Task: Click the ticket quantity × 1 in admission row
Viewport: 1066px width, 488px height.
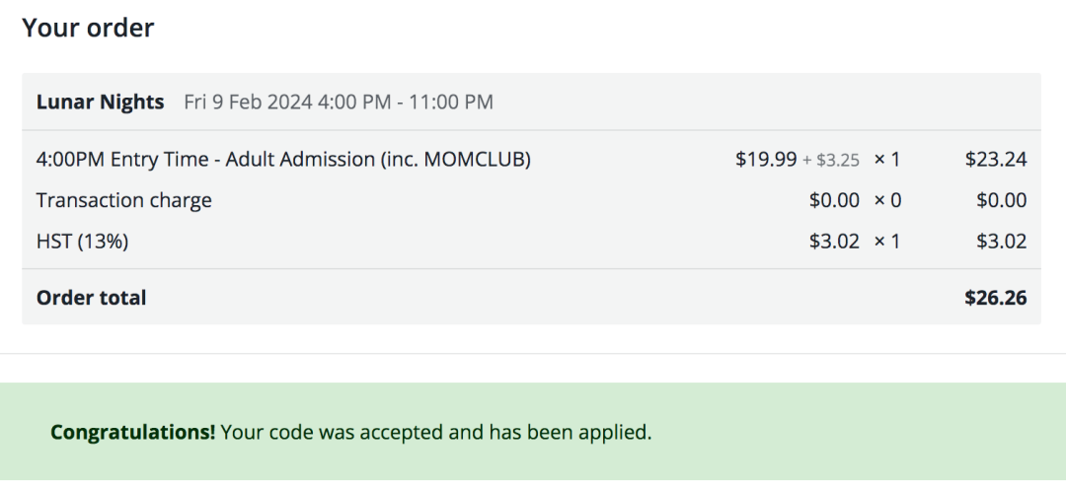Action: [887, 160]
